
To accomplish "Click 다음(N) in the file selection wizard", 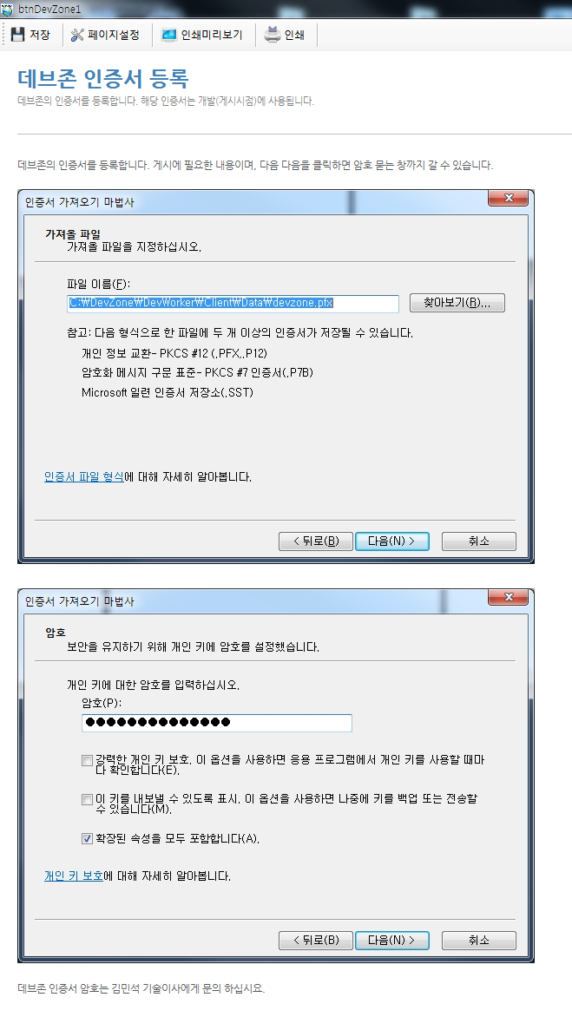I will (392, 541).
